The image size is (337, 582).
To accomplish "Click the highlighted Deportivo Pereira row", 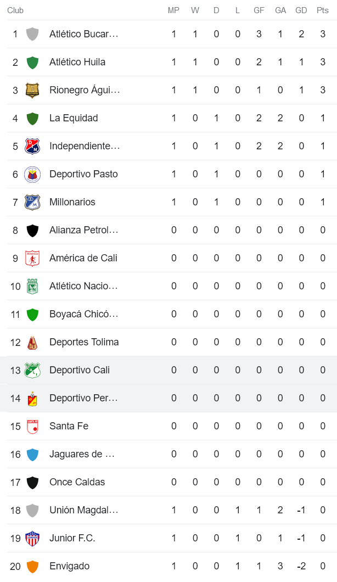I will pyautogui.click(x=165, y=398).
